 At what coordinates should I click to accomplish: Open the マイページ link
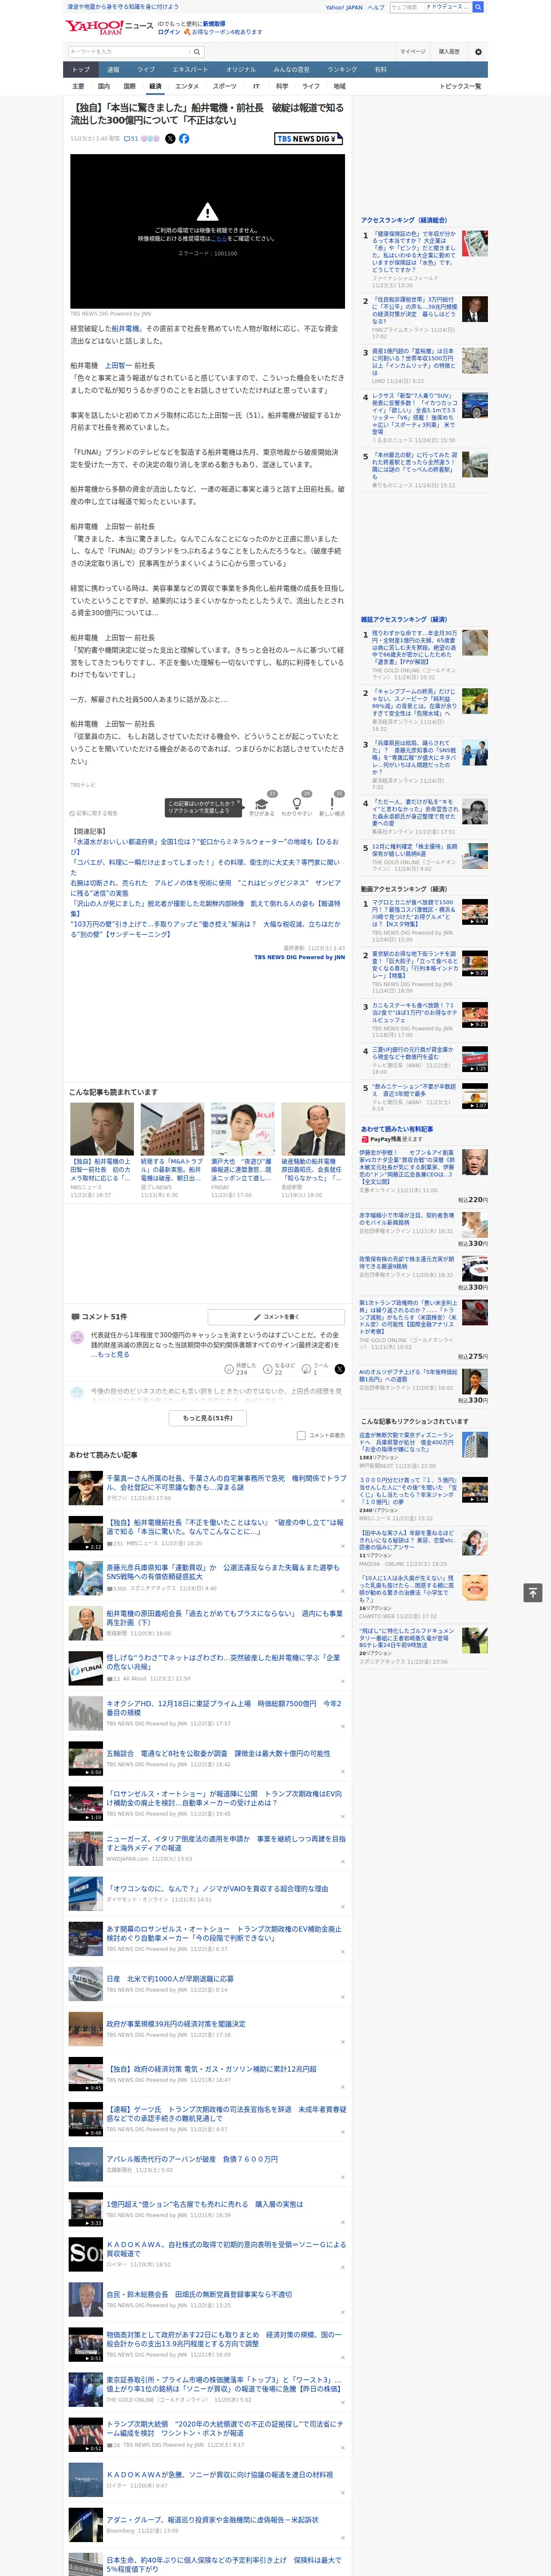[413, 51]
